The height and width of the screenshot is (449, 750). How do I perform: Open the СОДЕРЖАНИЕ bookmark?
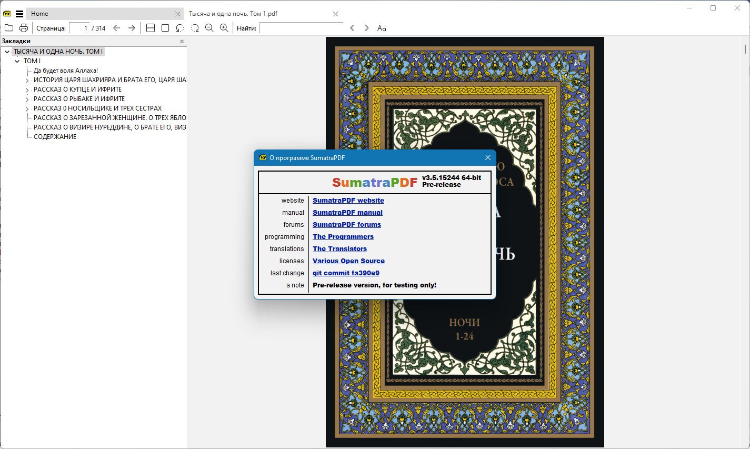coord(55,137)
